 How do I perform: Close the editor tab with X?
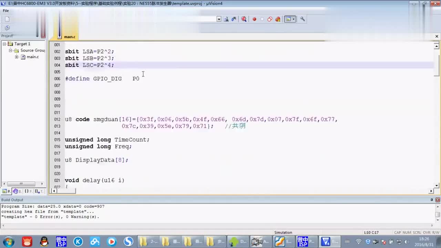tap(437, 36)
